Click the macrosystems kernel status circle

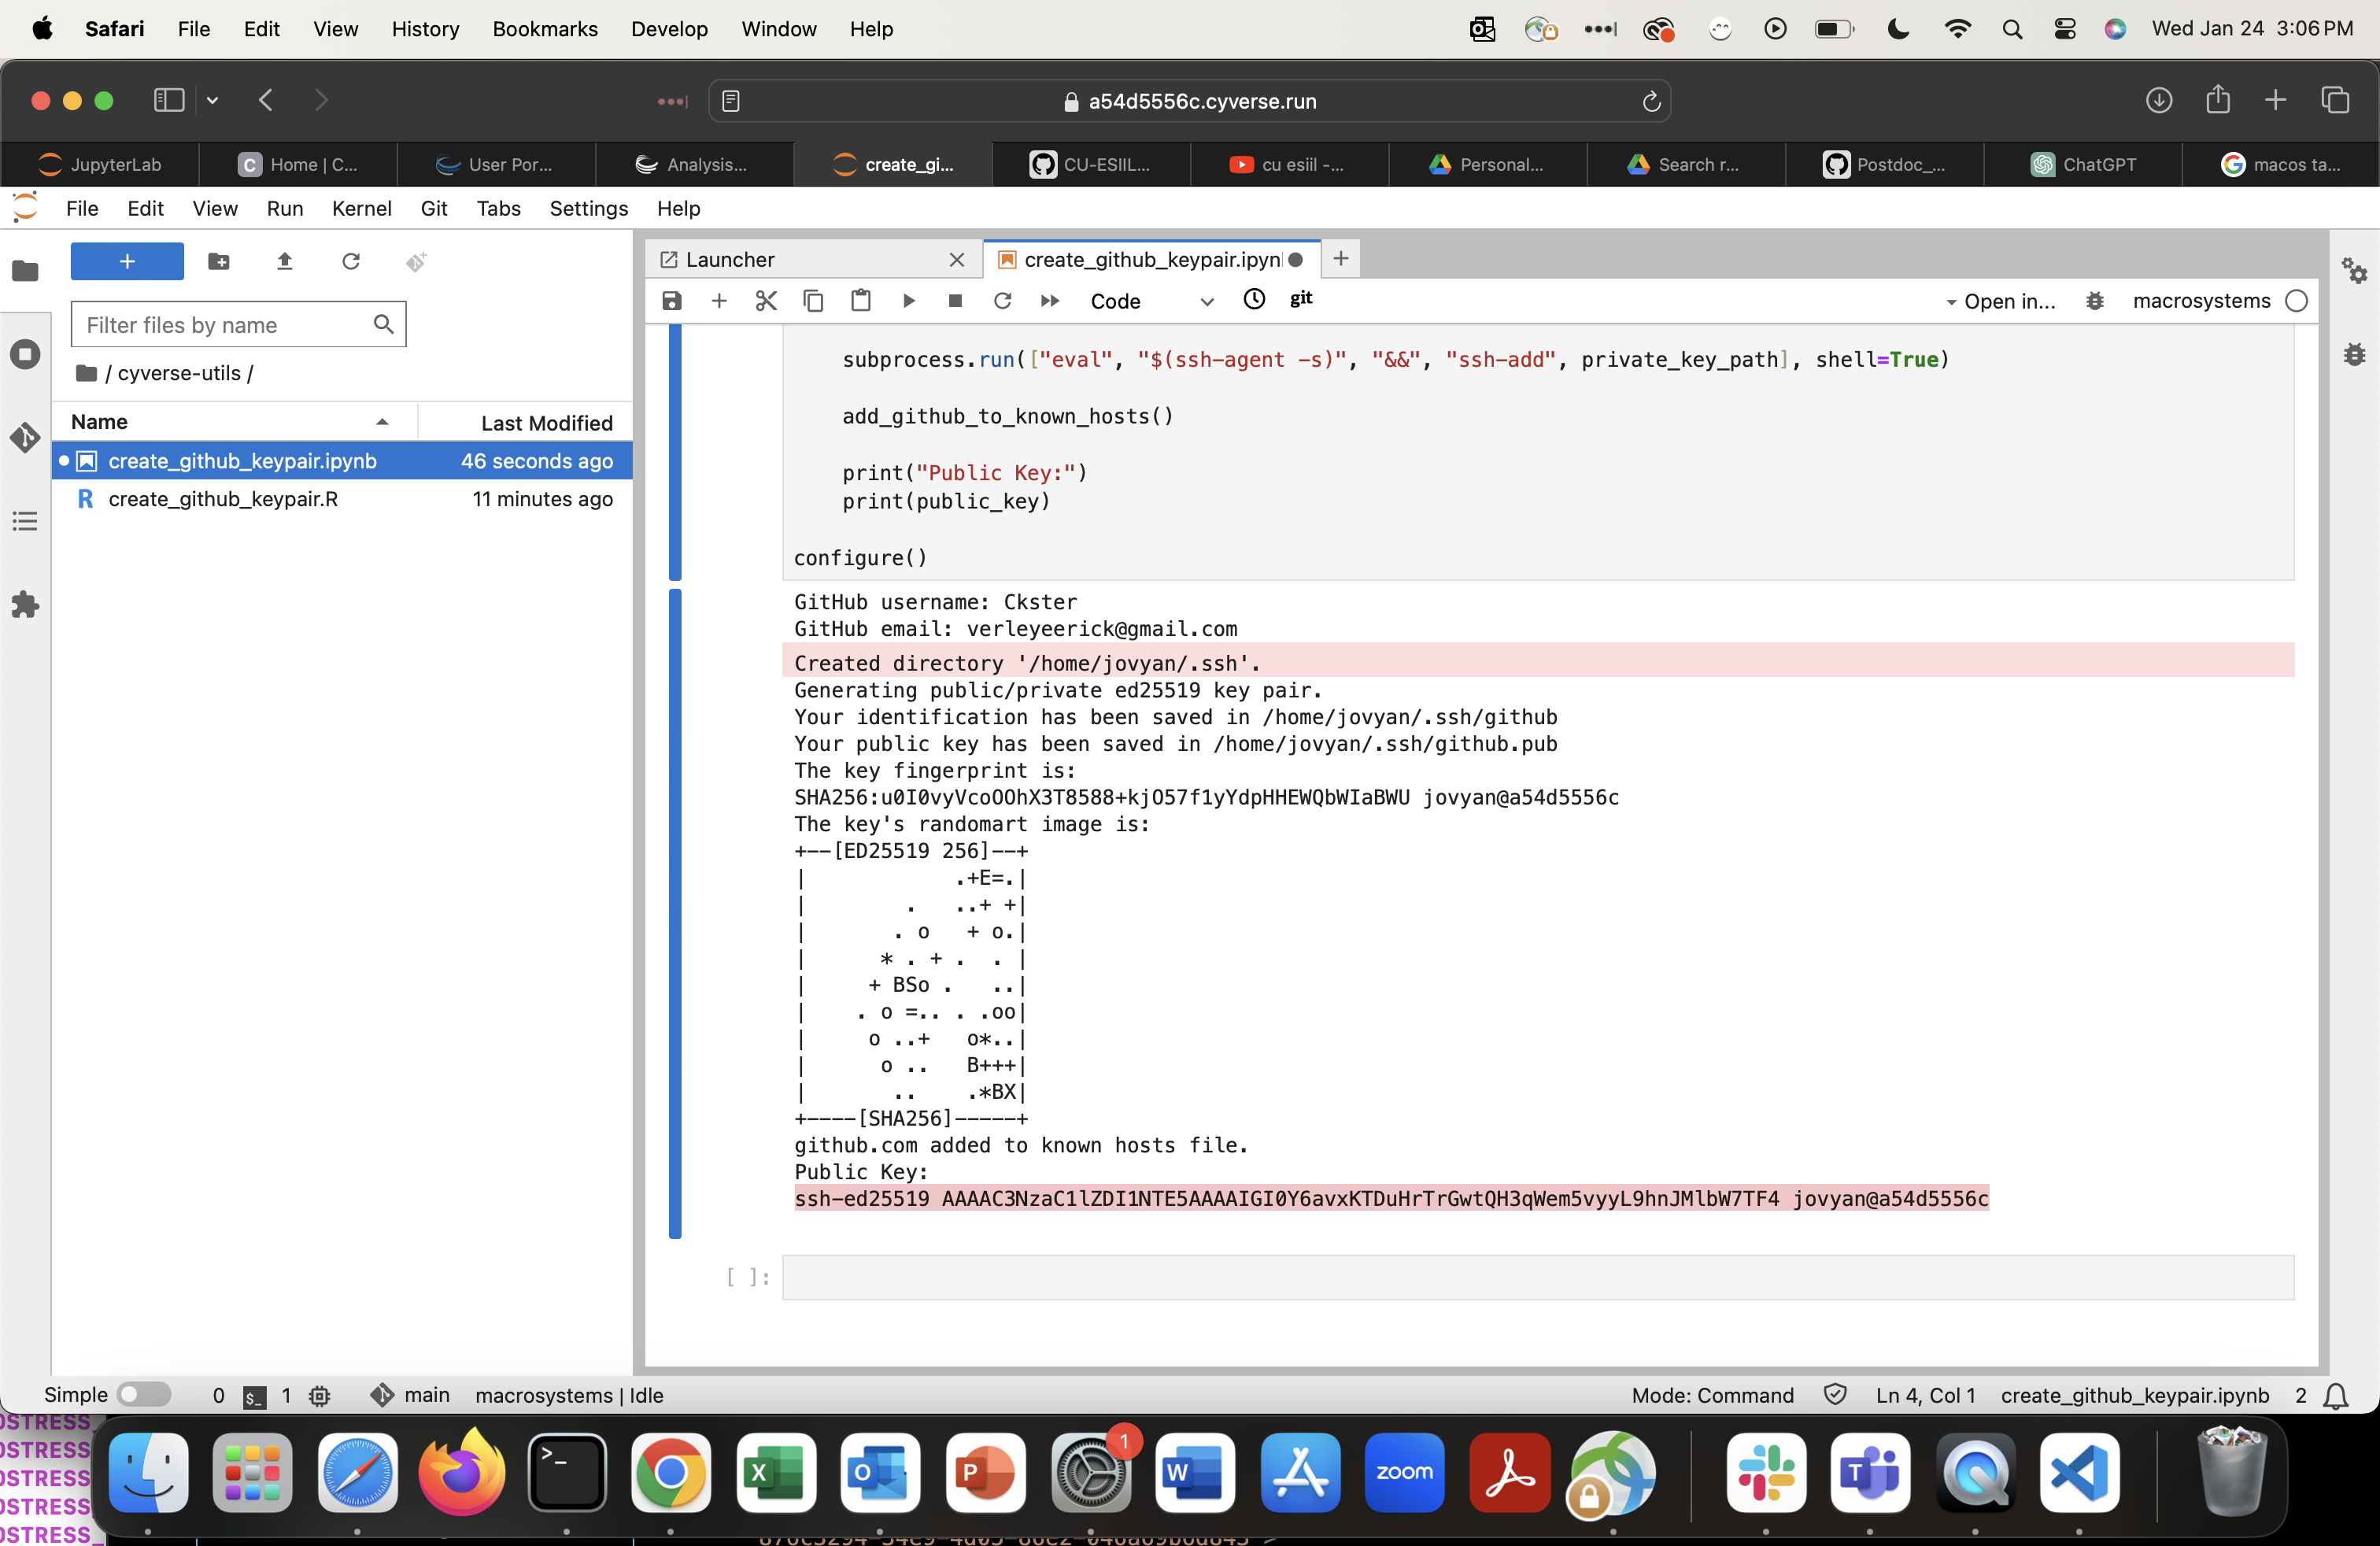(2297, 301)
